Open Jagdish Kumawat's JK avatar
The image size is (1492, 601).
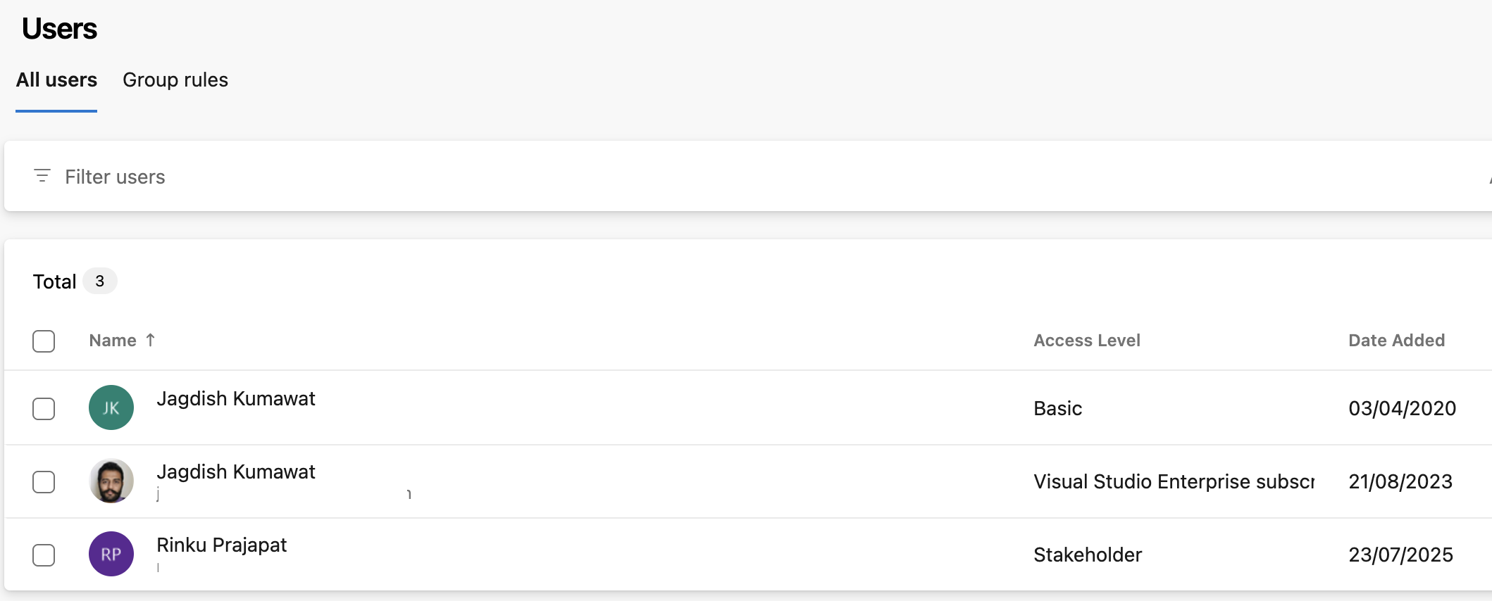pyautogui.click(x=111, y=407)
